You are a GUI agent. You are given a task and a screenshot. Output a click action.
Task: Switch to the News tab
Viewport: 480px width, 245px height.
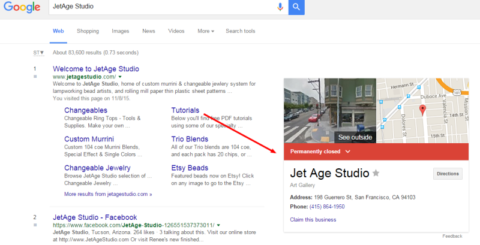[149, 31]
